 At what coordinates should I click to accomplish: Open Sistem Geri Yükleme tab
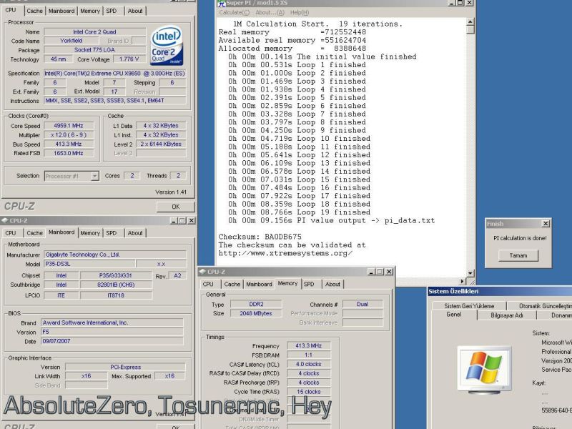pos(469,306)
